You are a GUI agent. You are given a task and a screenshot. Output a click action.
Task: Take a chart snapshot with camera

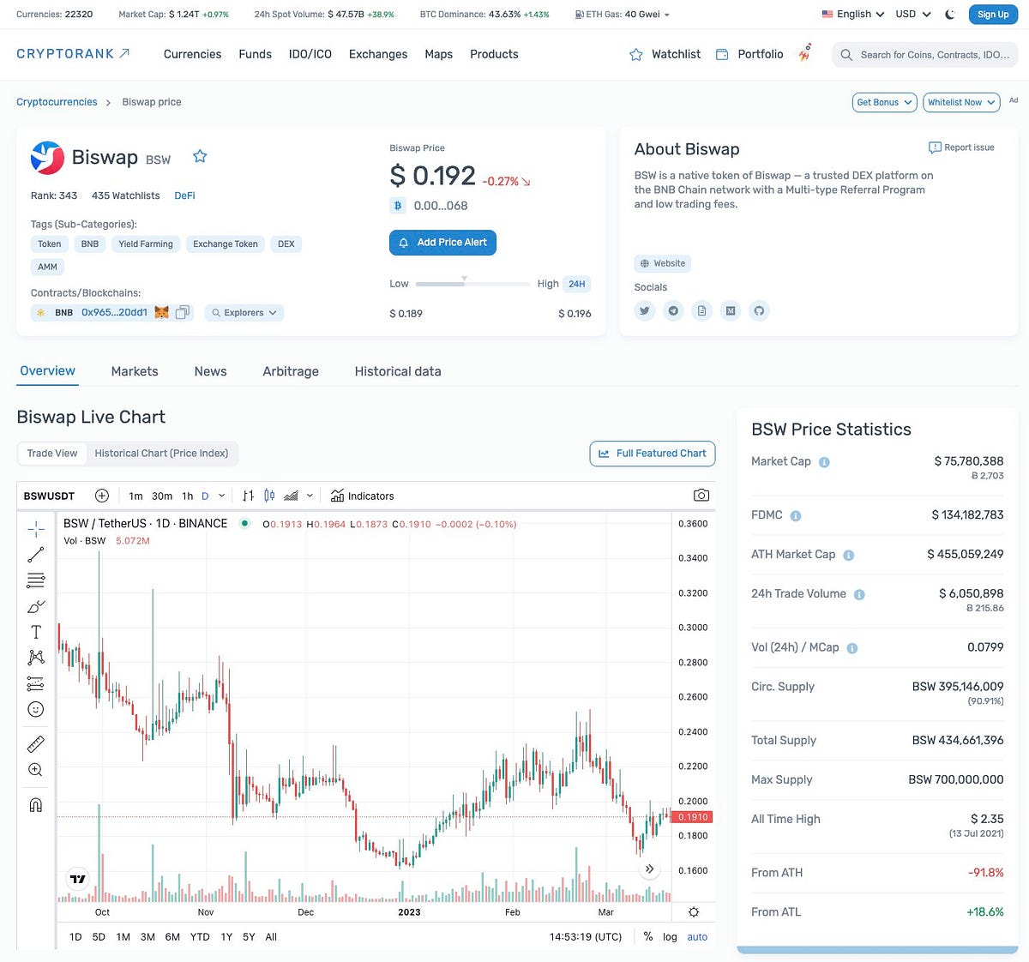pyautogui.click(x=701, y=496)
